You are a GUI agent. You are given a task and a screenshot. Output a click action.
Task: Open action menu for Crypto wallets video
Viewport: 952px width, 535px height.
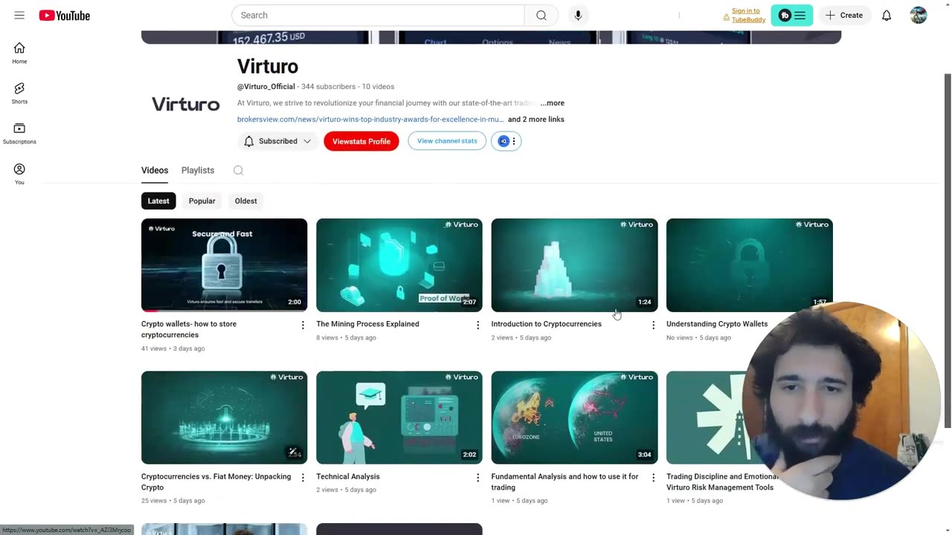coord(303,325)
